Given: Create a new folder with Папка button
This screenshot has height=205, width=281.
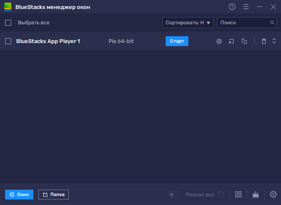Looking at the screenshot, I should [53, 194].
